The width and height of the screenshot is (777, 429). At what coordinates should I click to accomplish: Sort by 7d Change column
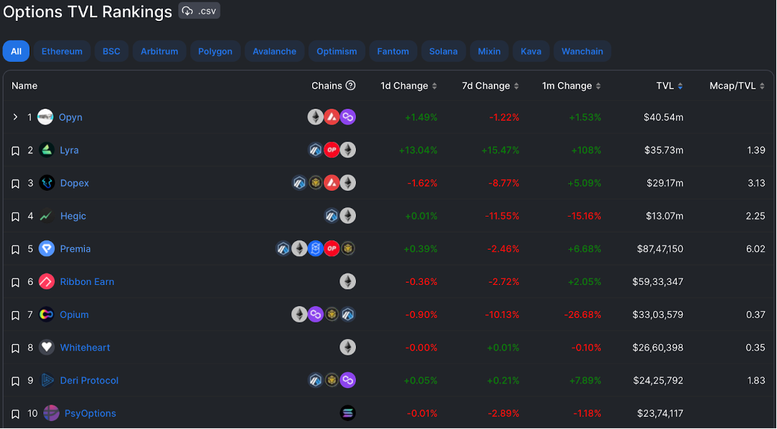click(x=491, y=86)
